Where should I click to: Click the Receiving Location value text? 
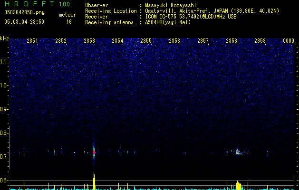click(212, 11)
